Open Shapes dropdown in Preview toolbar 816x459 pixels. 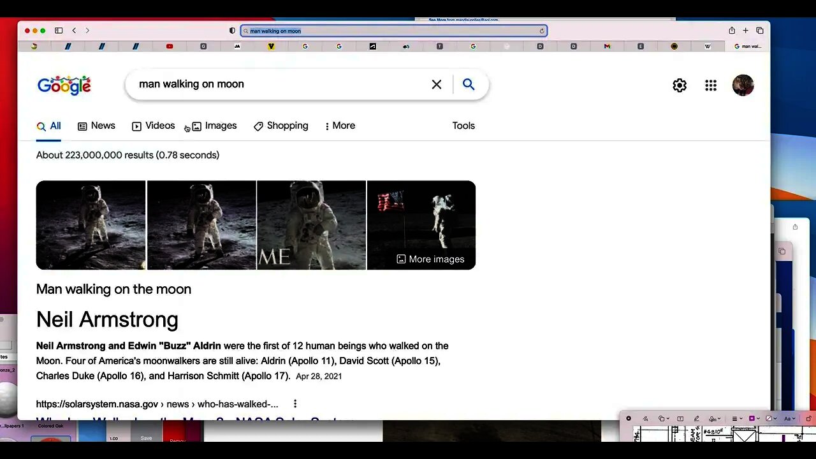(x=664, y=419)
